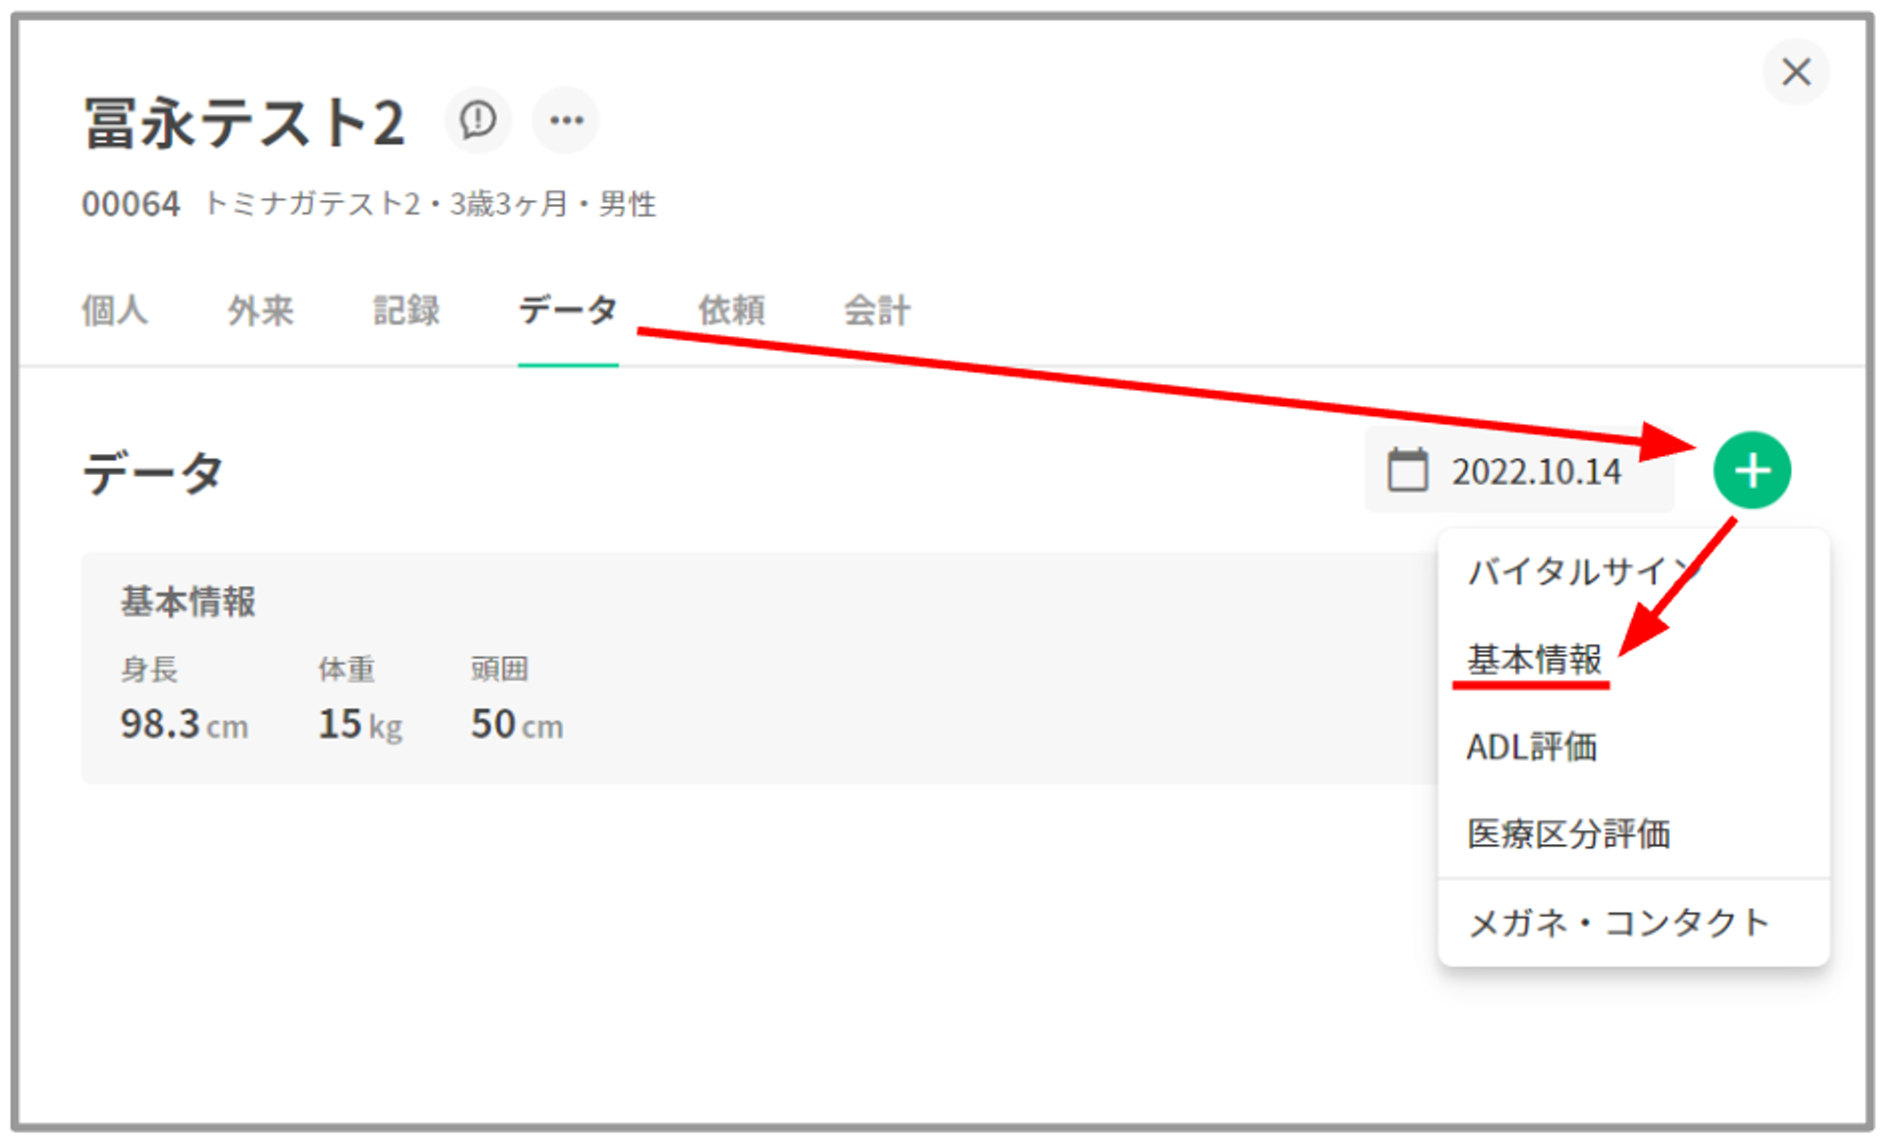This screenshot has width=1889, height=1148.
Task: Select the データ tab
Action: tap(568, 310)
